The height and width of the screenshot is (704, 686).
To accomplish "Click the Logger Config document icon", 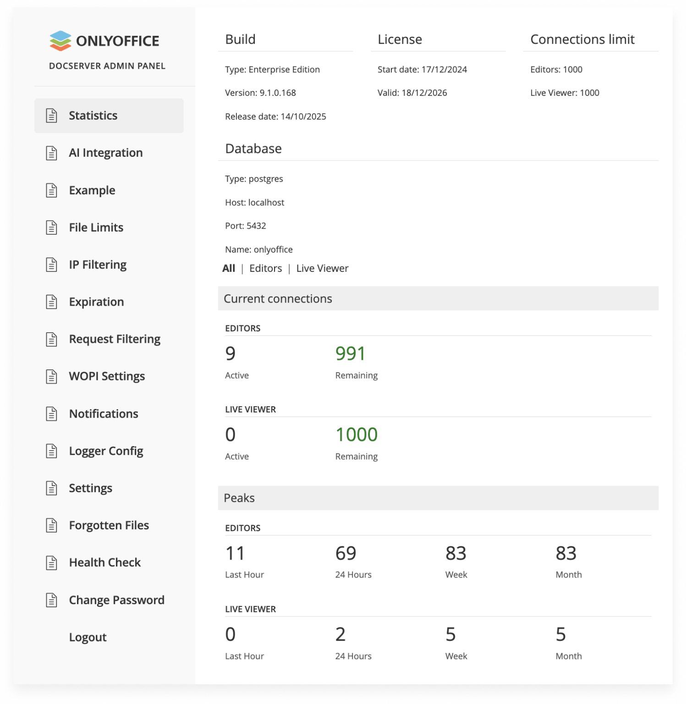I will coord(51,451).
